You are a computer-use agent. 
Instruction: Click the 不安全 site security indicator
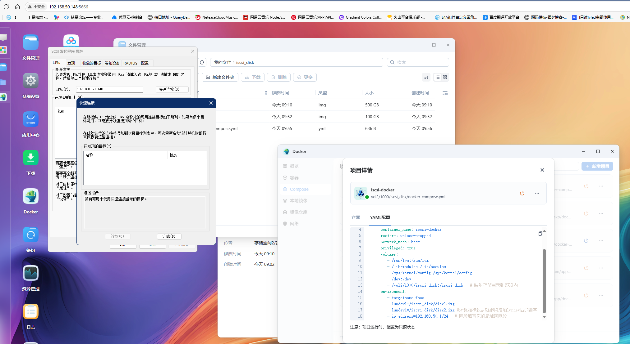(36, 7)
